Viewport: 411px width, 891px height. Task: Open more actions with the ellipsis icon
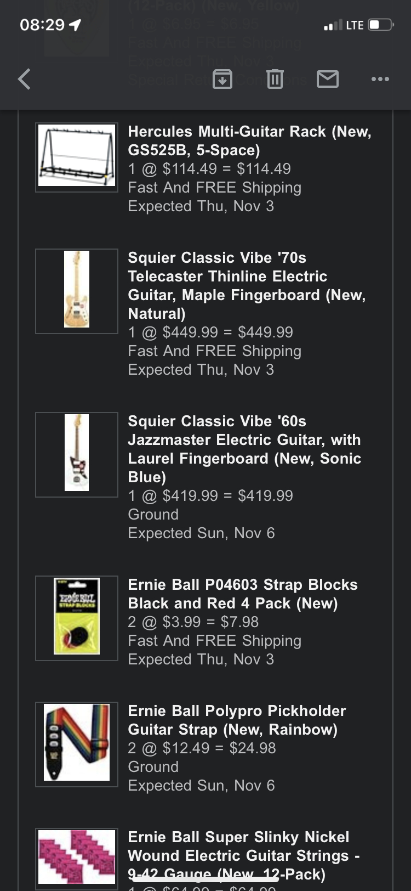pyautogui.click(x=380, y=79)
